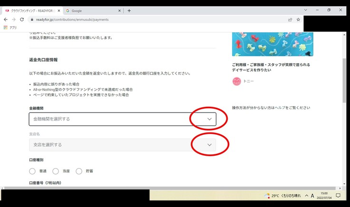Click the share icon in address bar
The image size is (350, 207).
point(290,19)
